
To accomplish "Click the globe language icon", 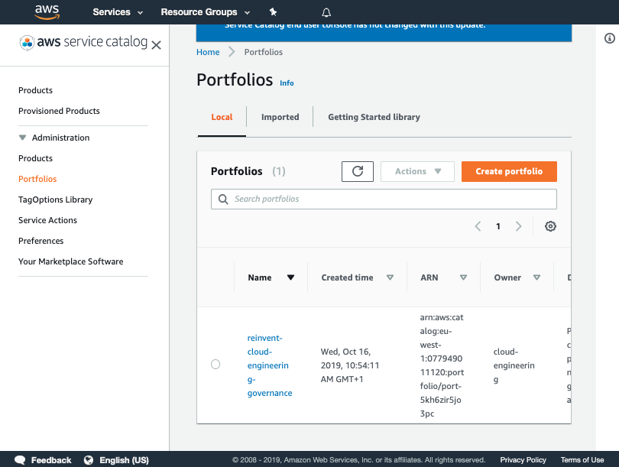I will pos(89,460).
